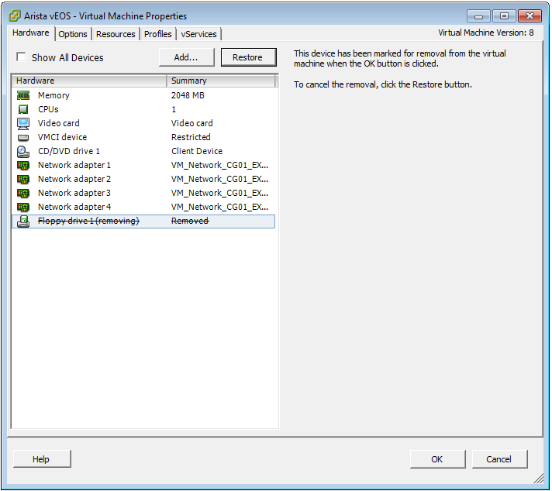
Task: Select the CPUs row label
Action: coord(48,109)
